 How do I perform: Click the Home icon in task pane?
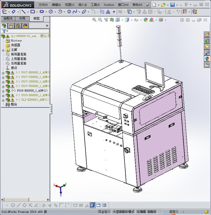pyautogui.click(x=207, y=35)
